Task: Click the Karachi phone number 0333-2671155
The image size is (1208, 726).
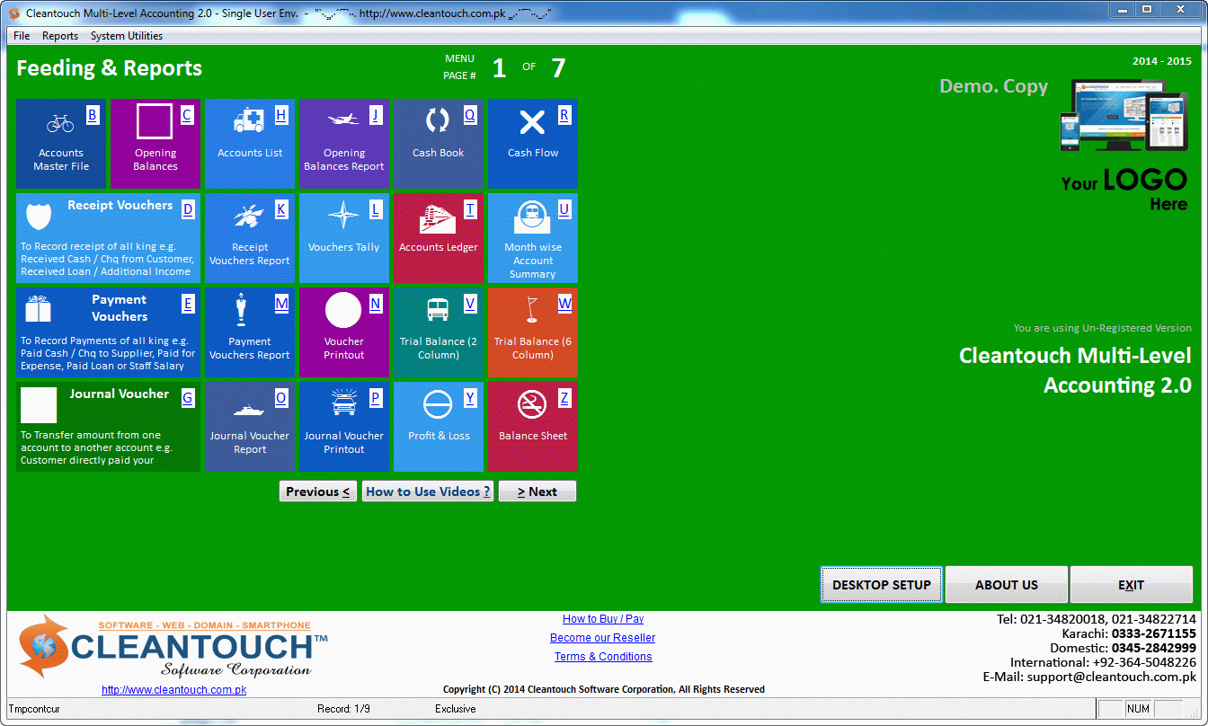Action: (1154, 633)
